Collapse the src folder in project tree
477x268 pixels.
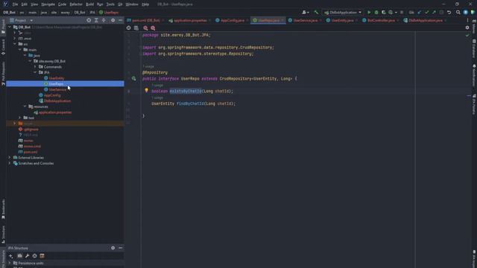[15, 44]
